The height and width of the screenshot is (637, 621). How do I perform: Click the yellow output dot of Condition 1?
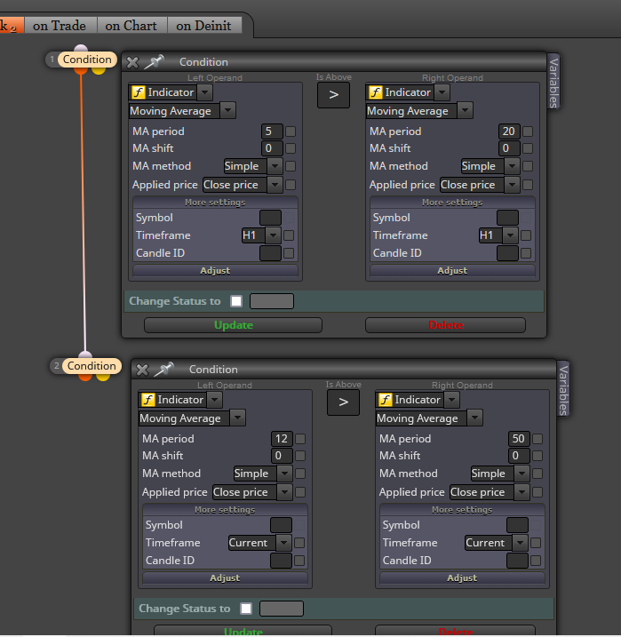pyautogui.click(x=99, y=71)
